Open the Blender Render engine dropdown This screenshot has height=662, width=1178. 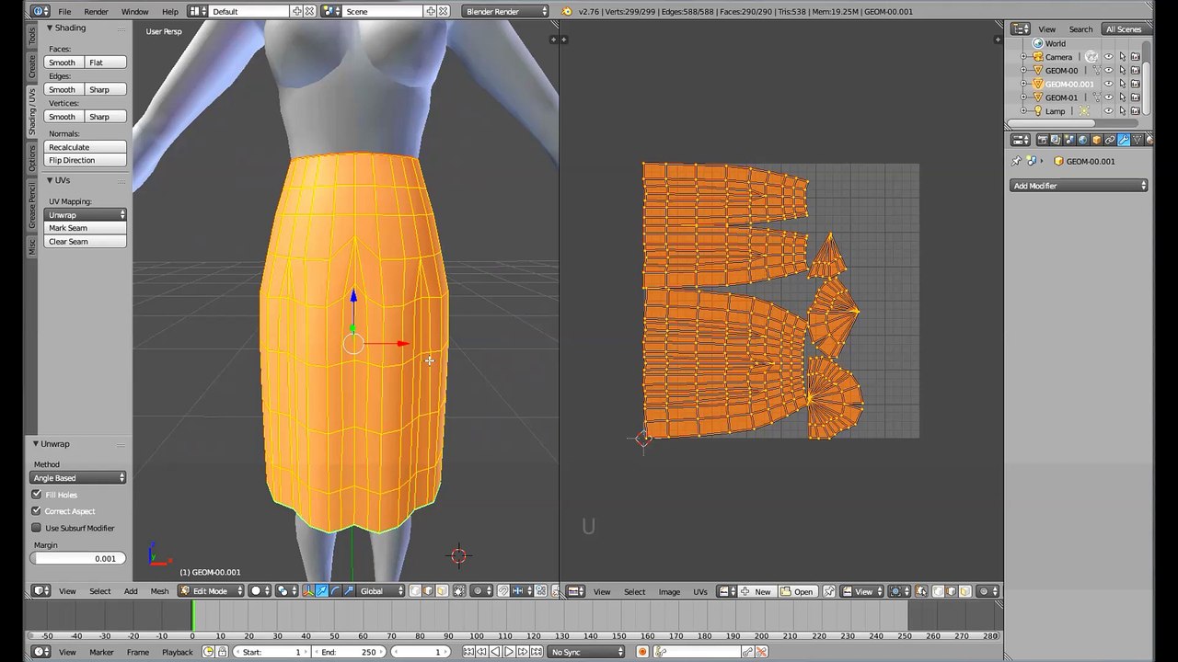coord(506,11)
